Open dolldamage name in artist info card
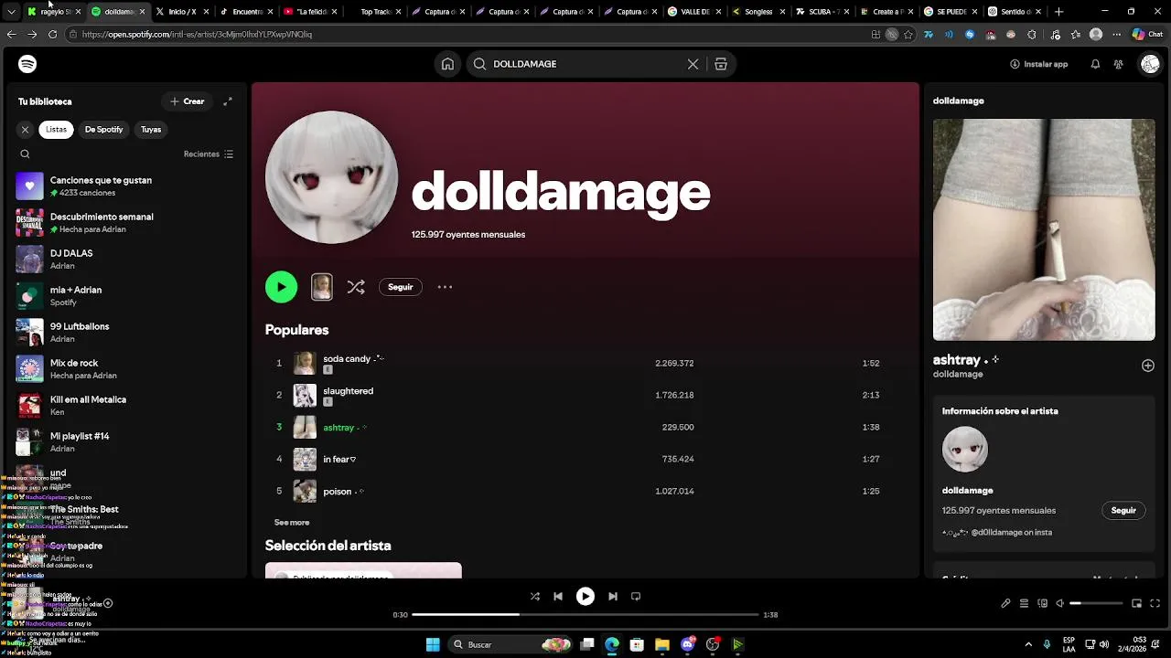This screenshot has width=1171, height=658. (968, 491)
